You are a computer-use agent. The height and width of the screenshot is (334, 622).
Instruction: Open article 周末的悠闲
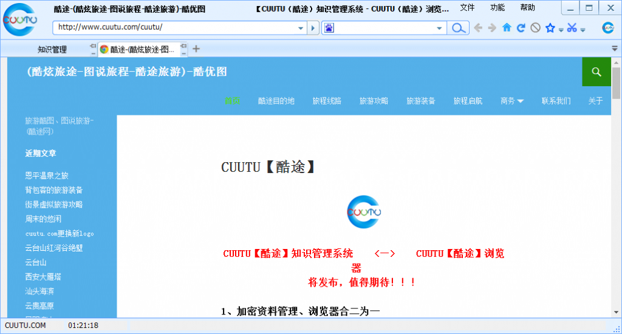point(43,219)
